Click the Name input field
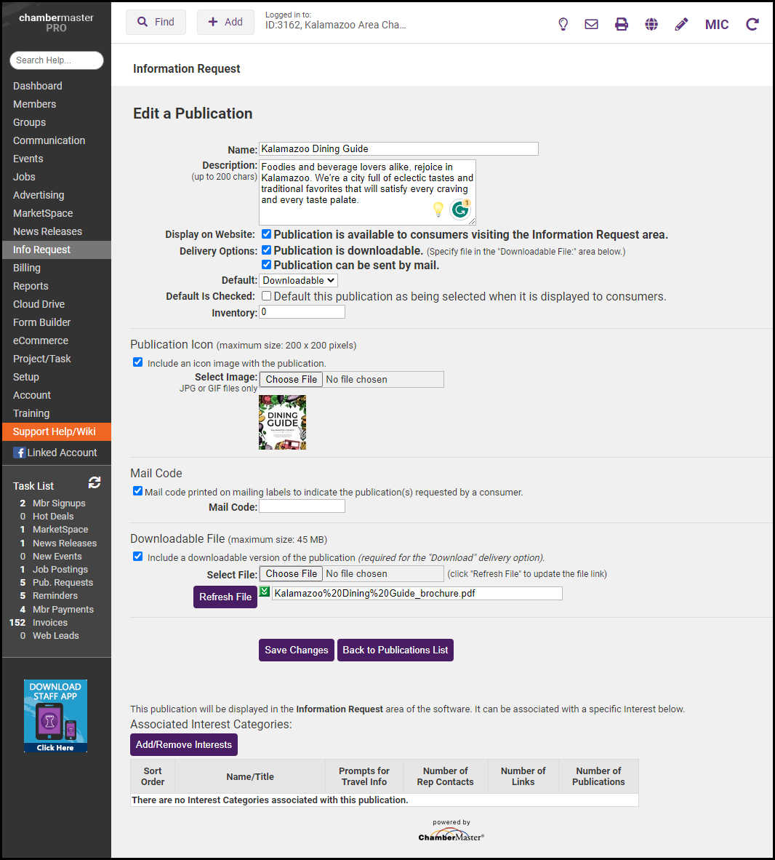Viewport: 775px width, 860px height. pos(398,148)
